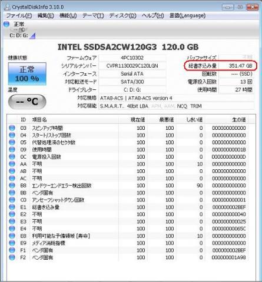Click the status orb for 03 スピンアップ時間
Screen dimensions: 262x282
click(12, 128)
